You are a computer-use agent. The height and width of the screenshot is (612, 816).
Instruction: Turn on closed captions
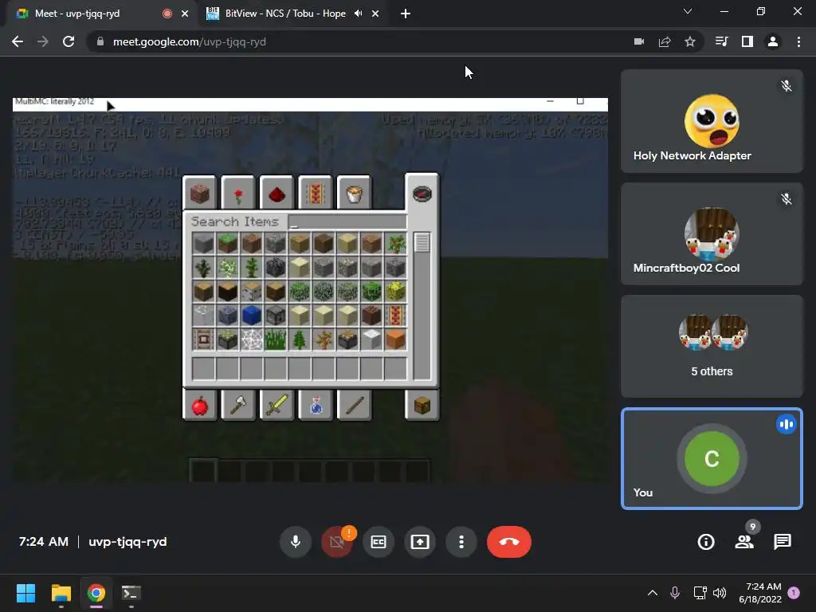379,542
